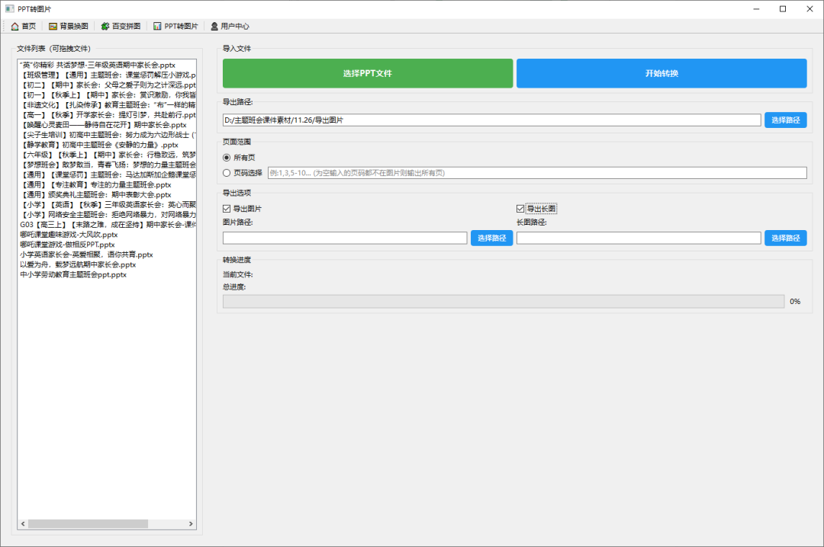
Task: Open the 用户中心 user center
Action: pos(230,26)
